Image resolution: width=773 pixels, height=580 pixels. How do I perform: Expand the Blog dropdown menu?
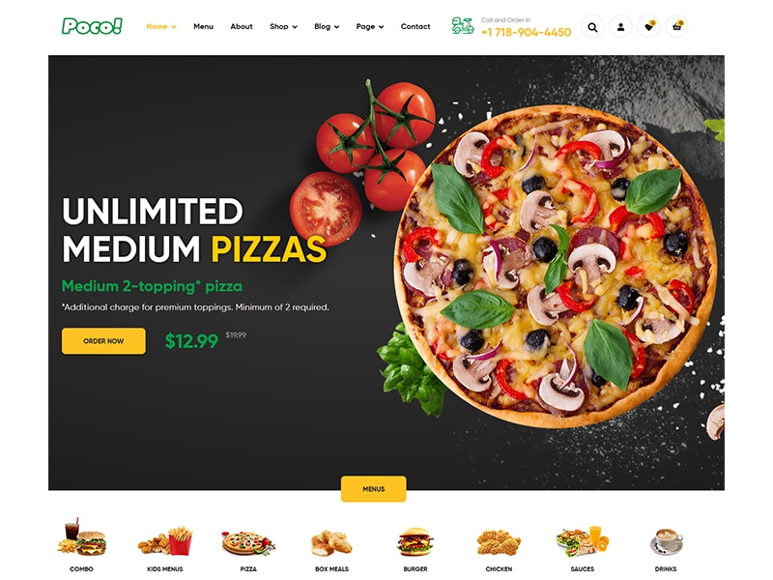click(x=327, y=27)
